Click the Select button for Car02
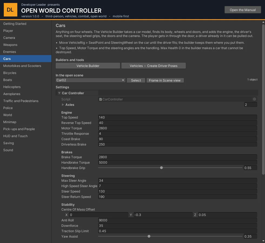The height and width of the screenshot is (243, 265). [136, 80]
